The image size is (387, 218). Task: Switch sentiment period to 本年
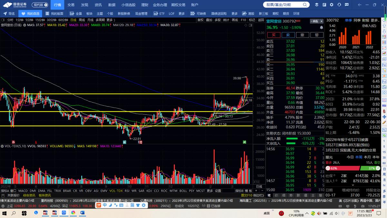(376, 157)
